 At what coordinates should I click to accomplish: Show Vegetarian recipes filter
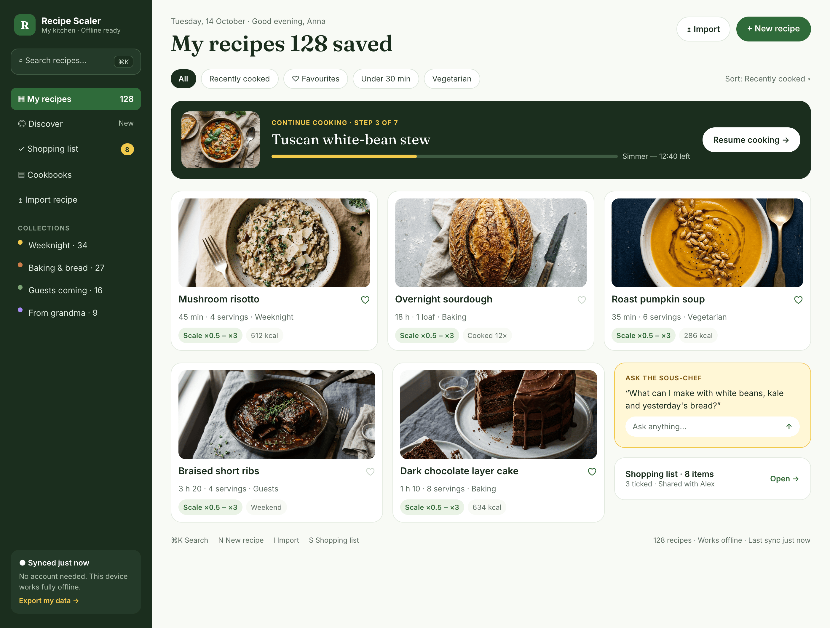click(452, 79)
